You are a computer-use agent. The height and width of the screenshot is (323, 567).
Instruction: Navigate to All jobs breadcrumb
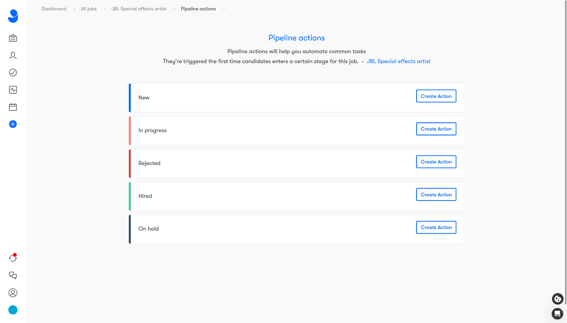[89, 9]
